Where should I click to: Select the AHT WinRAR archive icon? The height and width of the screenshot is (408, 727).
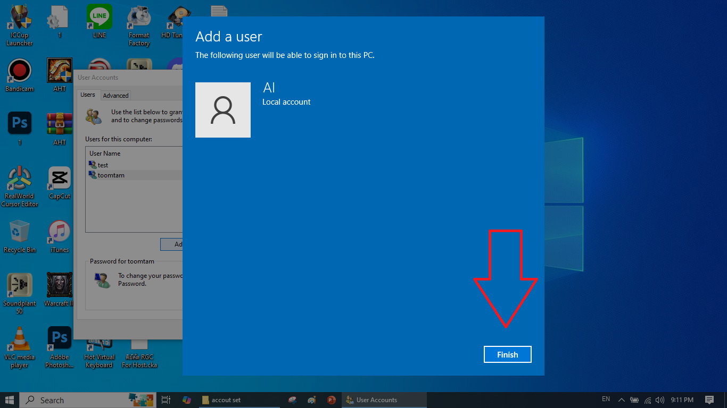60,129
